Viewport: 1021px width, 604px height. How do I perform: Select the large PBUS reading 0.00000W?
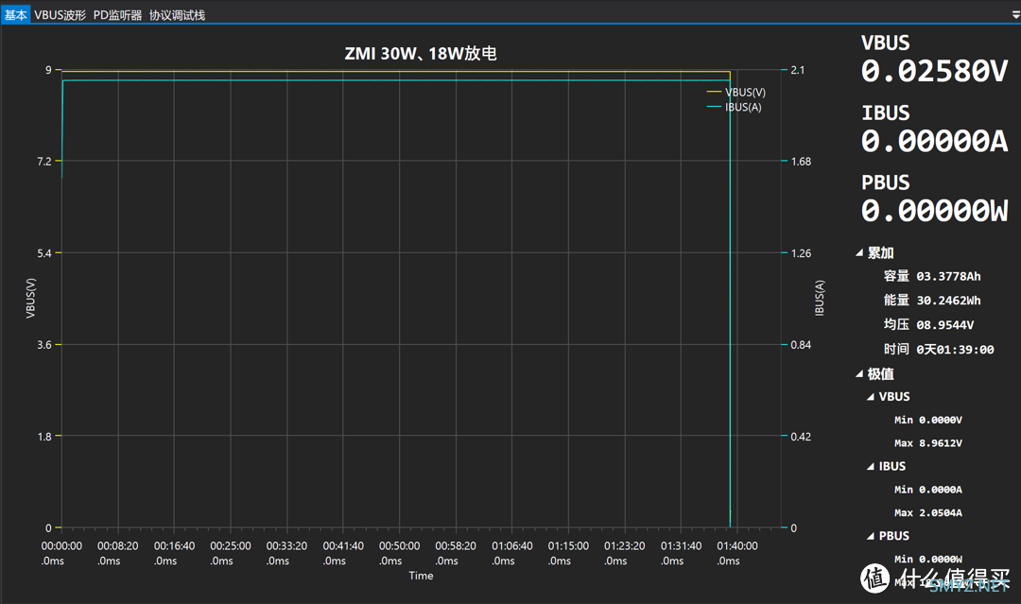pos(934,210)
